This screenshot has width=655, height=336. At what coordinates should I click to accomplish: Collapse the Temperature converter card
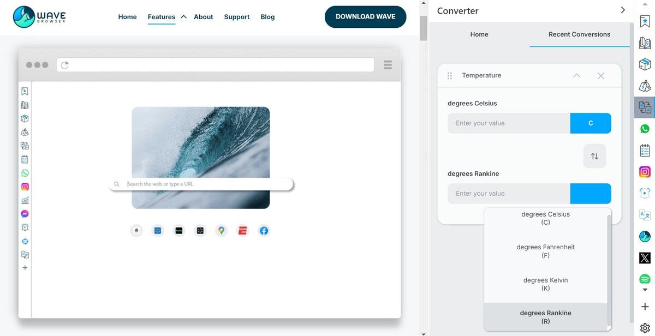click(x=576, y=76)
